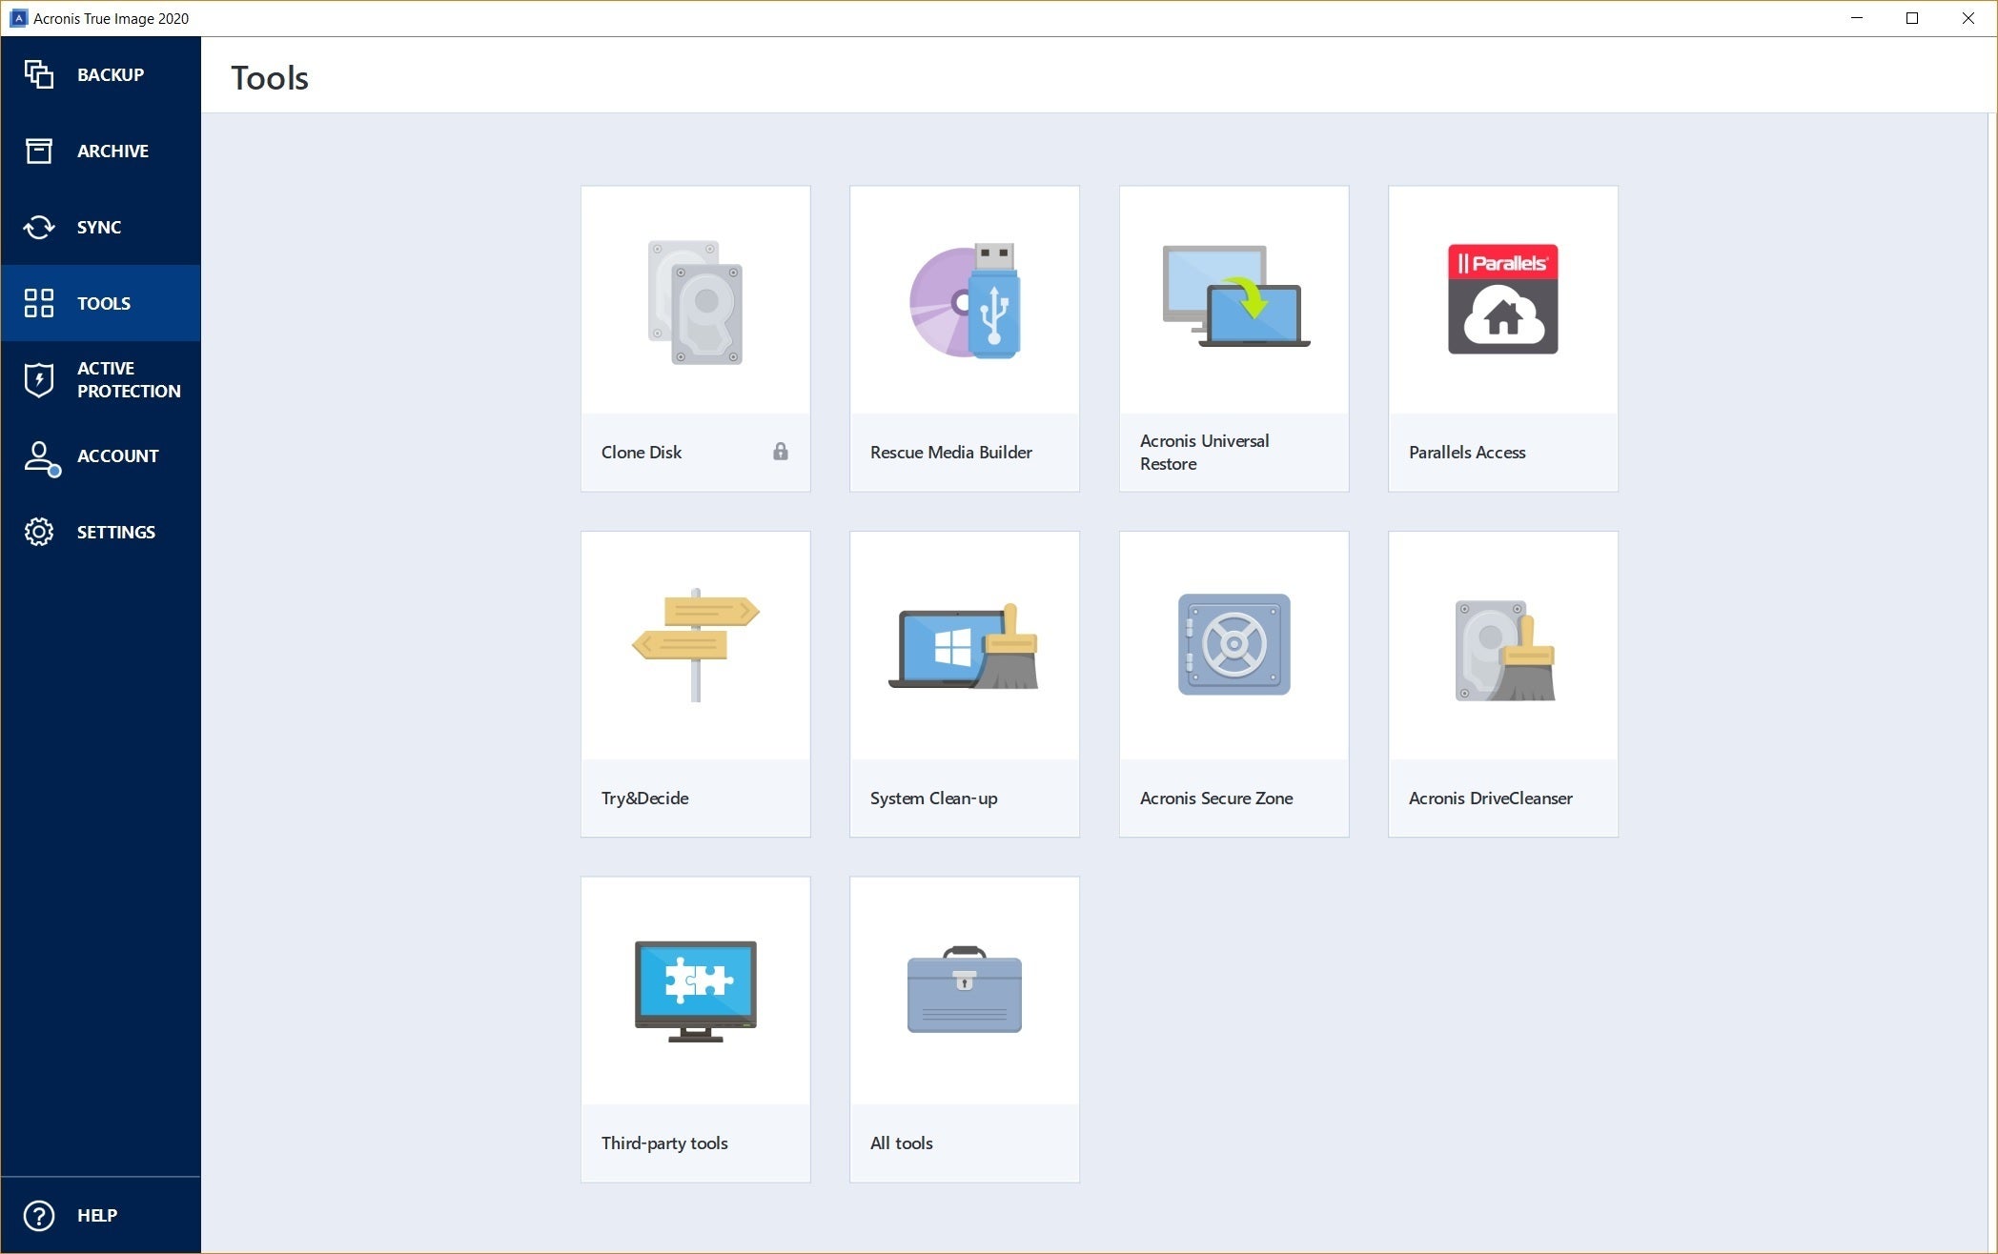Image resolution: width=1998 pixels, height=1254 pixels.
Task: Click the lock icon on Clone Disk
Action: coord(782,451)
